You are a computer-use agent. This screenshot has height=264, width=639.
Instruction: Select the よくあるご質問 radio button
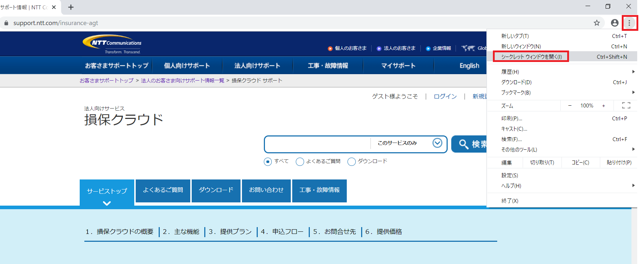click(x=300, y=162)
